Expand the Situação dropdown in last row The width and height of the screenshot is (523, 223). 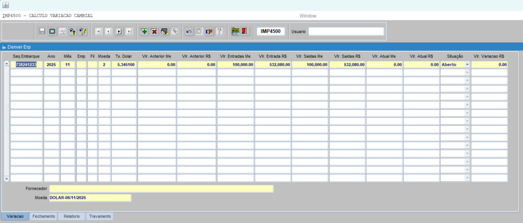click(x=467, y=178)
